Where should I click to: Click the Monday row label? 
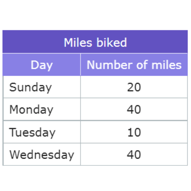pos(31,110)
